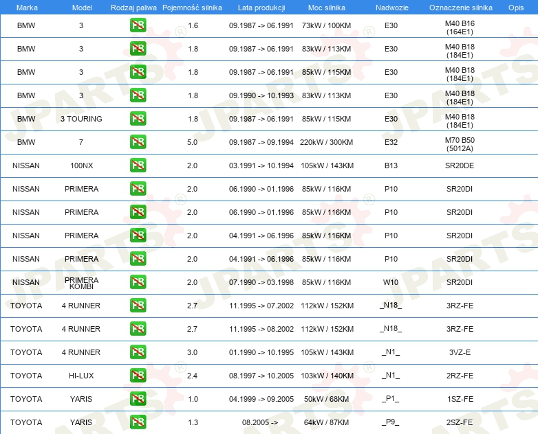The height and width of the screenshot is (434, 538).
Task: Click the 11.1995 -> 07.2002 production years
Action: (261, 306)
